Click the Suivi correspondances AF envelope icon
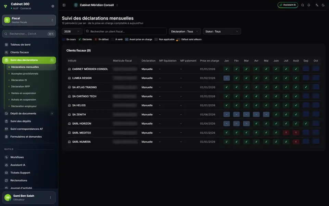Viewport: 329px width, 206px height. 6,129
